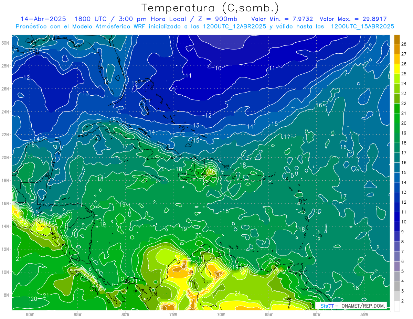Click the white colorbar swatch below 2
The width and height of the screenshot is (413, 319).
397,306
